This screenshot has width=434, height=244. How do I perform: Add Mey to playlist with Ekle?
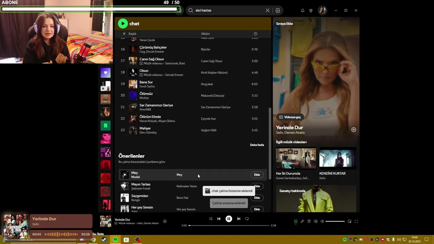pos(257,175)
